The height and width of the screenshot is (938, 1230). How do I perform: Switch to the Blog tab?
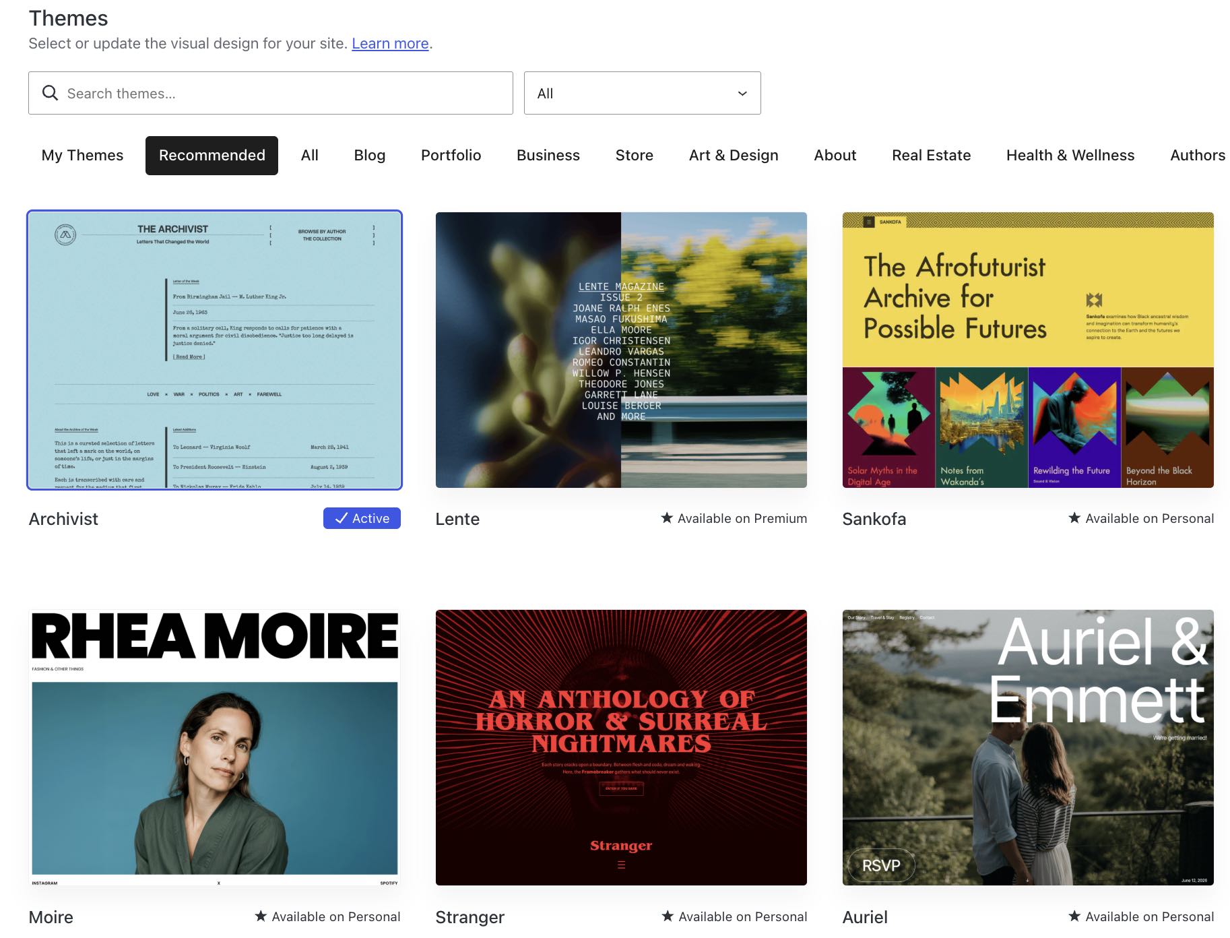click(370, 156)
